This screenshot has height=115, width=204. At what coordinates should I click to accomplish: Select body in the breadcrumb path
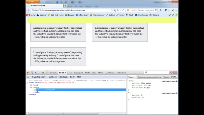click(72, 77)
